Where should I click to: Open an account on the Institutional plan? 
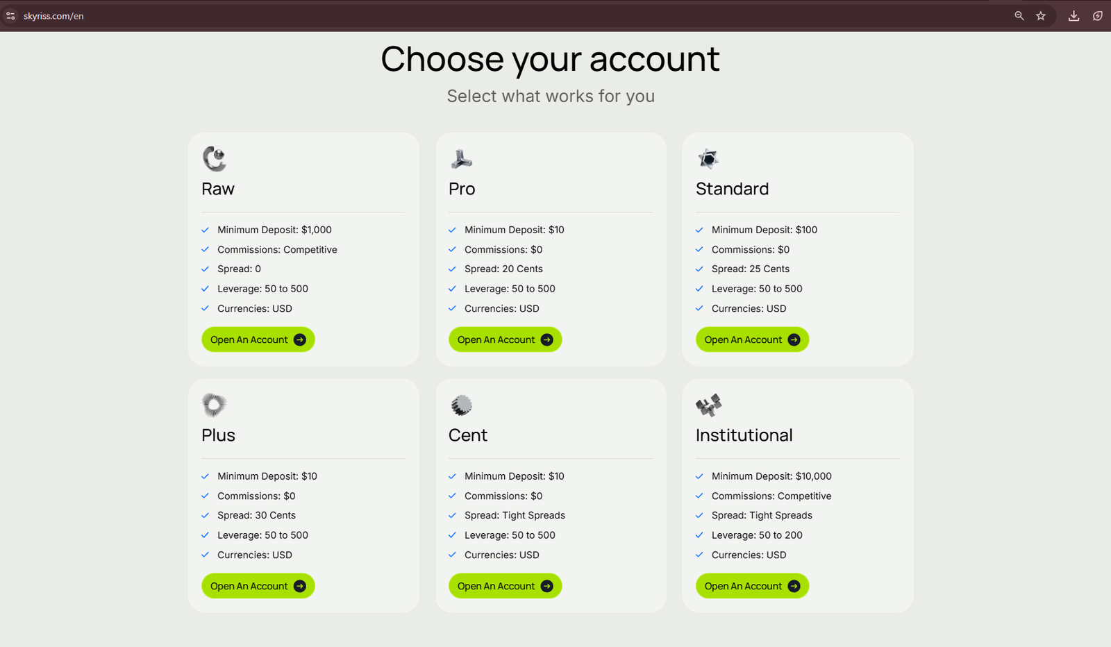pos(752,585)
